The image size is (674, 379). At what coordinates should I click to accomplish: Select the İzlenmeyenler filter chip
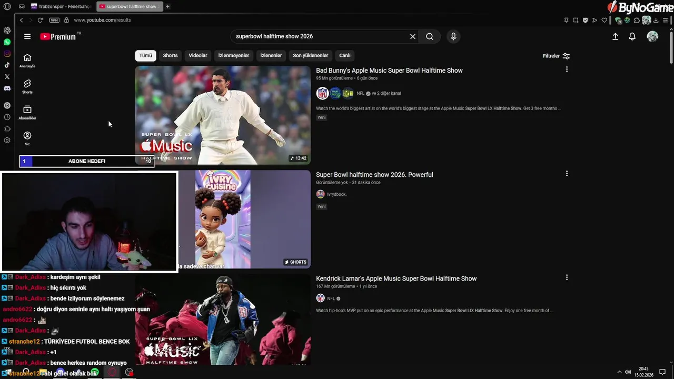pyautogui.click(x=233, y=55)
